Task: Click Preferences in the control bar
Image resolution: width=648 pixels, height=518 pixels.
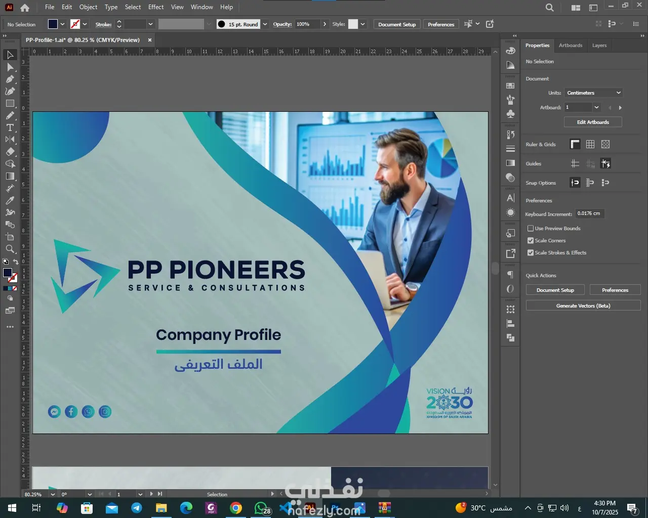Action: 441,24
